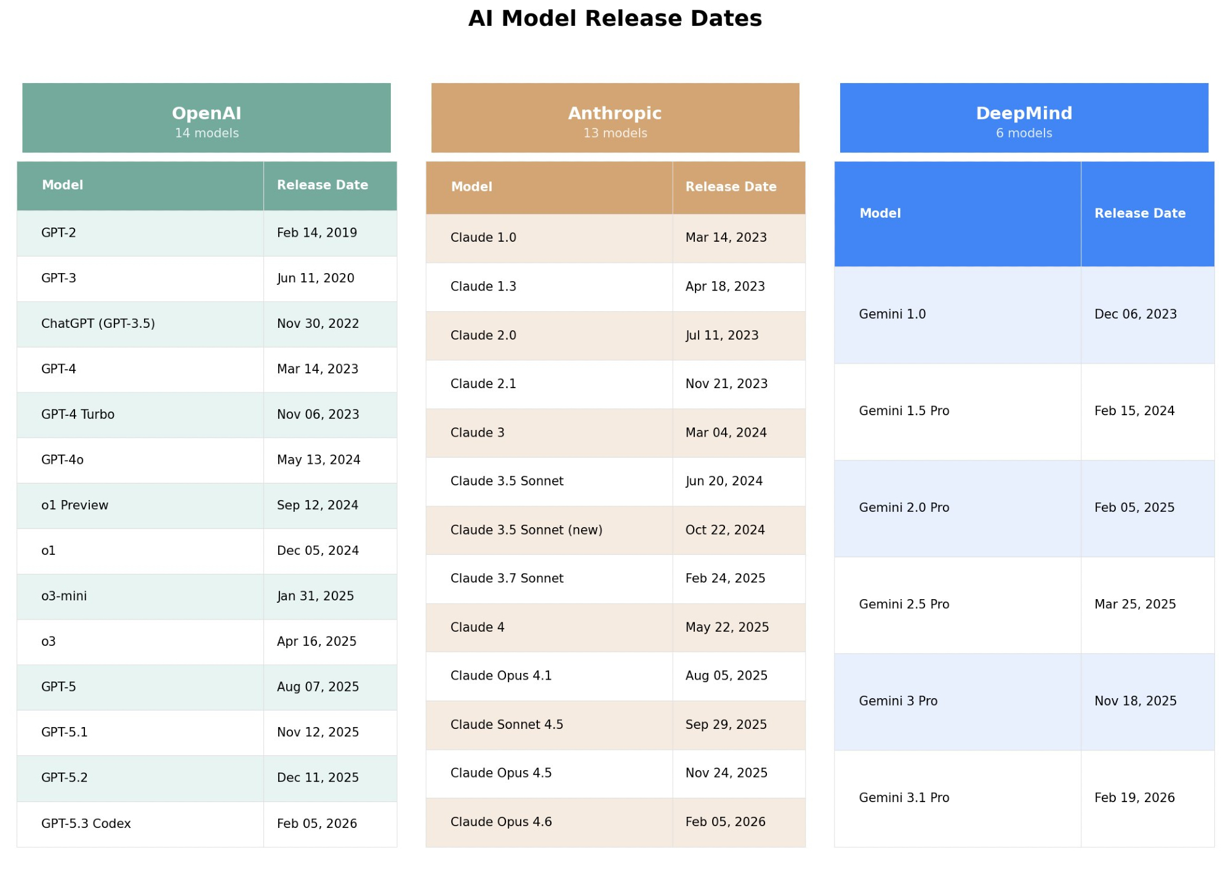Screen dimensions: 1231x871
Task: Click the DeepMind Release Date column header
Action: (1139, 213)
